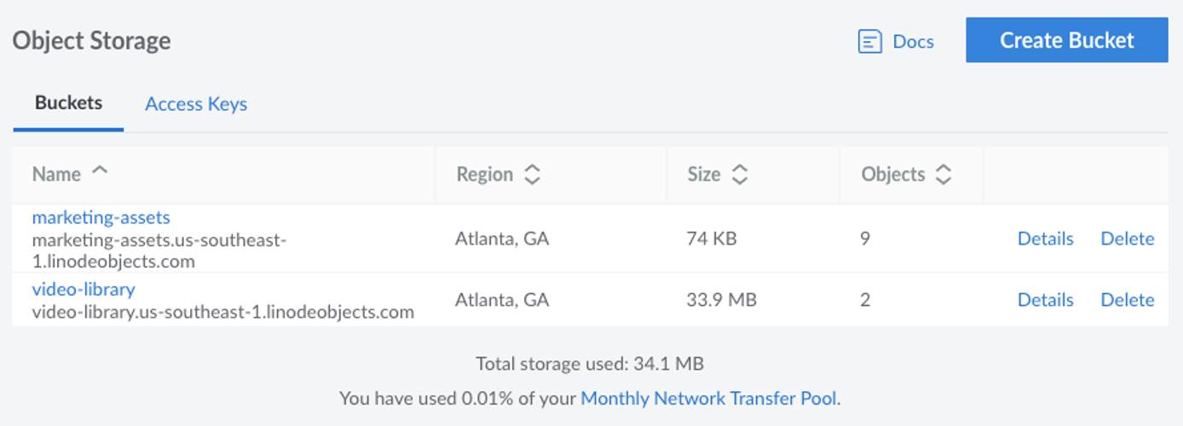1183x426 pixels.
Task: Follow the Monthly Network Transfer Pool link
Action: [x=708, y=398]
